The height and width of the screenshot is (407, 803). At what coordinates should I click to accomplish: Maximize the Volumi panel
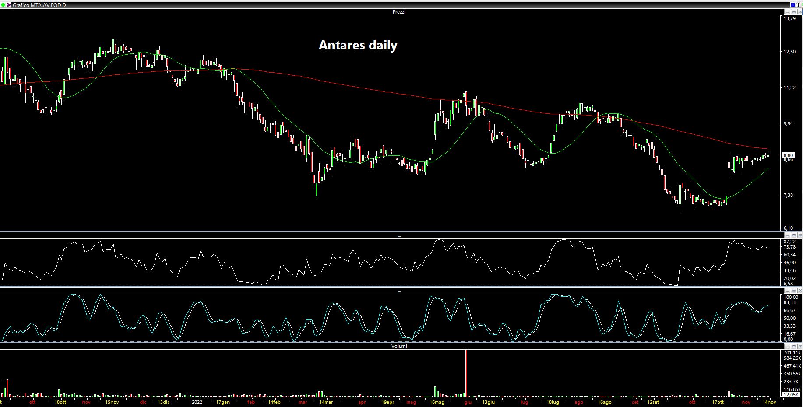pos(794,346)
